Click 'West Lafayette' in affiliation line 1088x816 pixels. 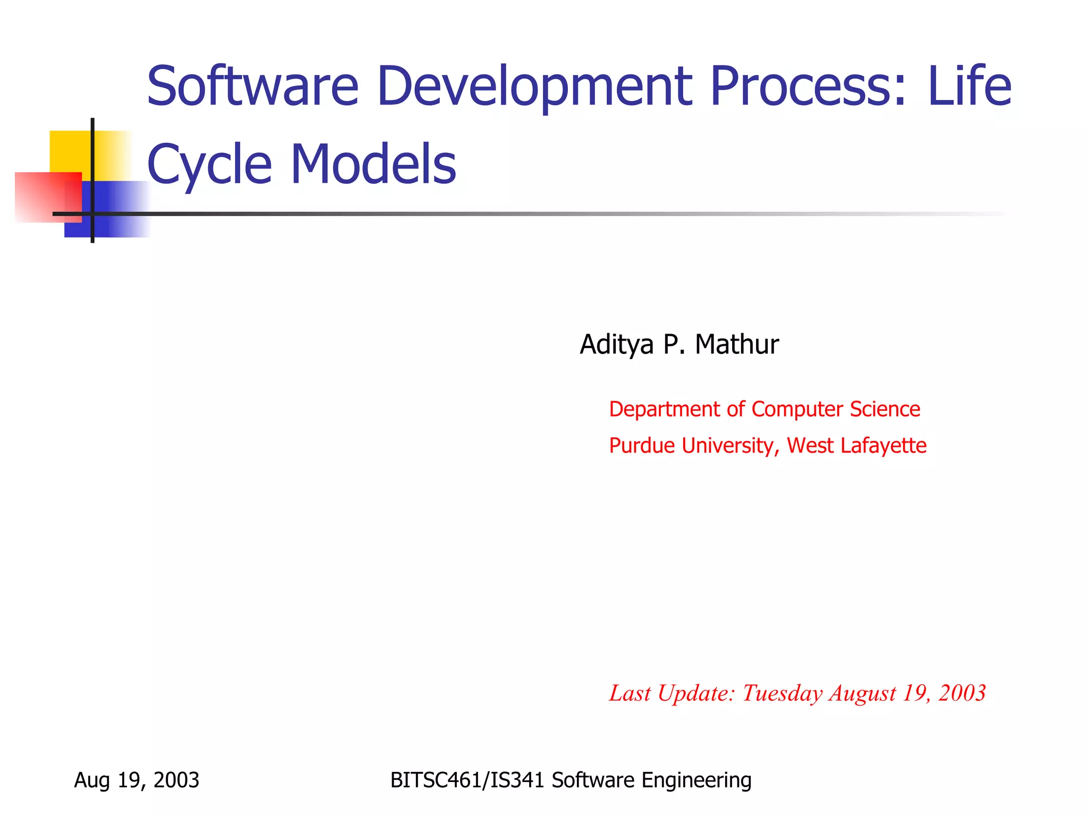856,445
